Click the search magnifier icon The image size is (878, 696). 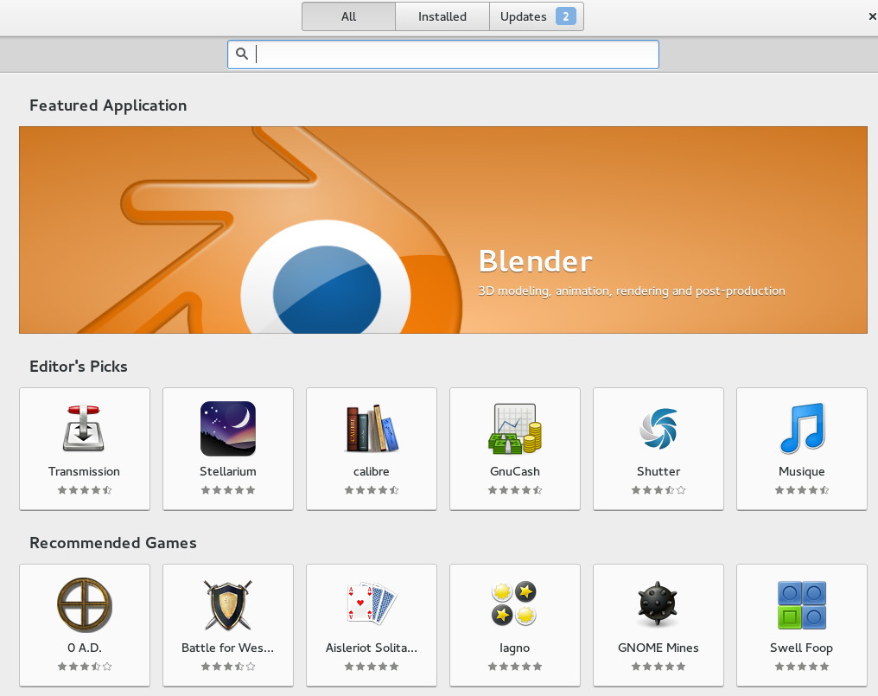click(x=242, y=54)
